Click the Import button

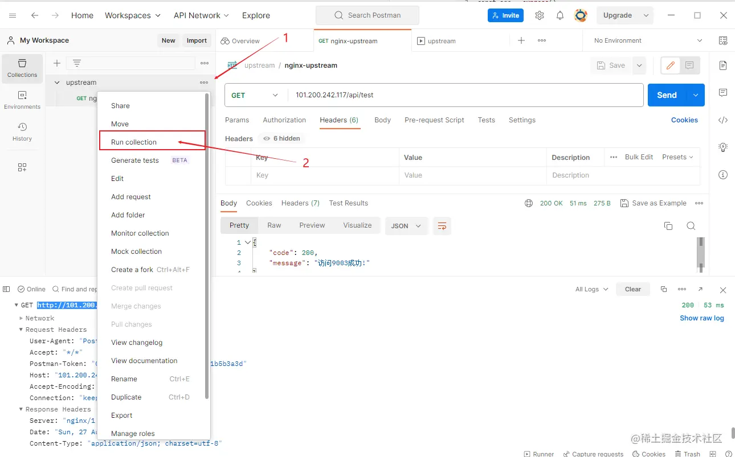click(197, 40)
